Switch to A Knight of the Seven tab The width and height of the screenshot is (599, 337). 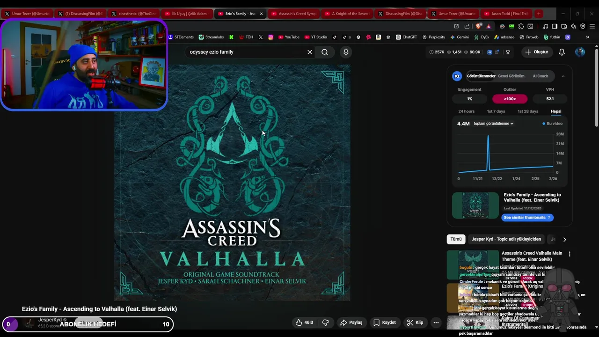tap(346, 14)
